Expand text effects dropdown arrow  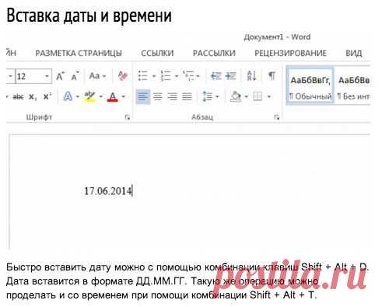pos(78,97)
